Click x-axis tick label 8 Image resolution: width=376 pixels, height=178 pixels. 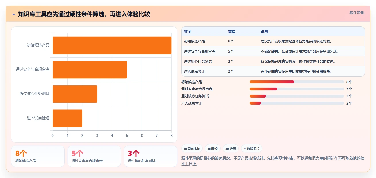(x=171, y=136)
